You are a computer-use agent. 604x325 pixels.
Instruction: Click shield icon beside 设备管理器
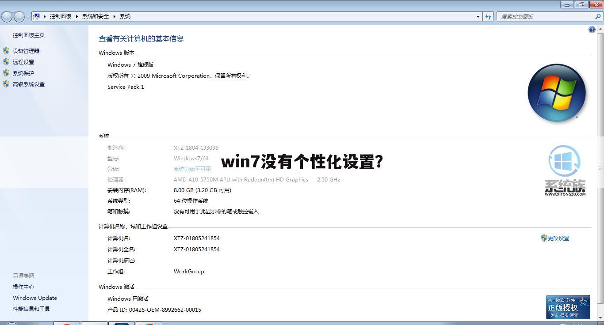point(6,51)
